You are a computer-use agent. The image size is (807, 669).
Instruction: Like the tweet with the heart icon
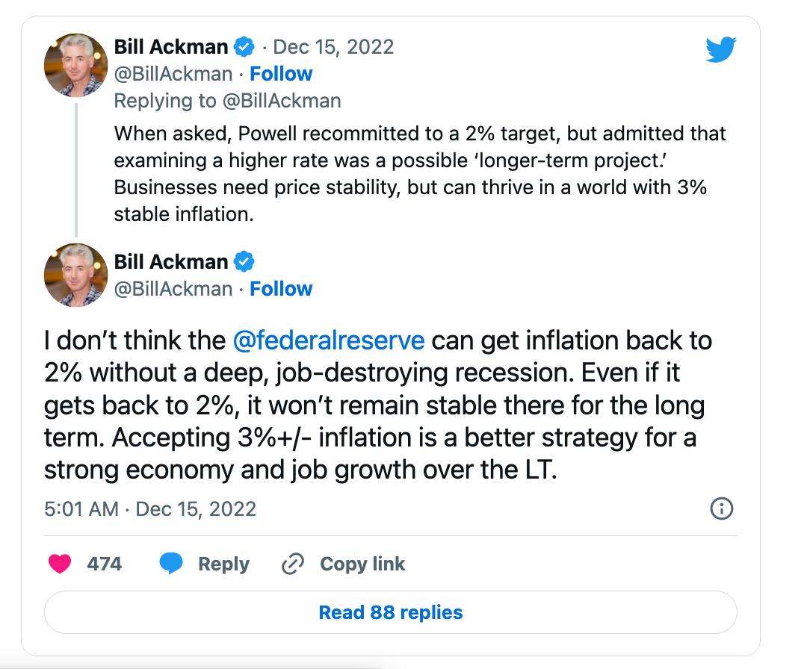(60, 564)
